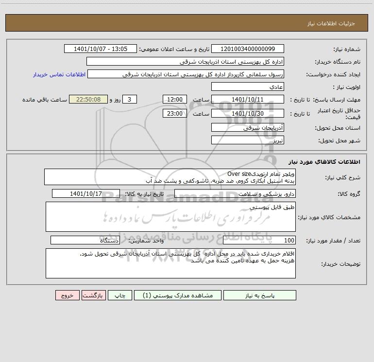
Task: Click delivery province field آذربایجان شرقی
Action: [248, 127]
